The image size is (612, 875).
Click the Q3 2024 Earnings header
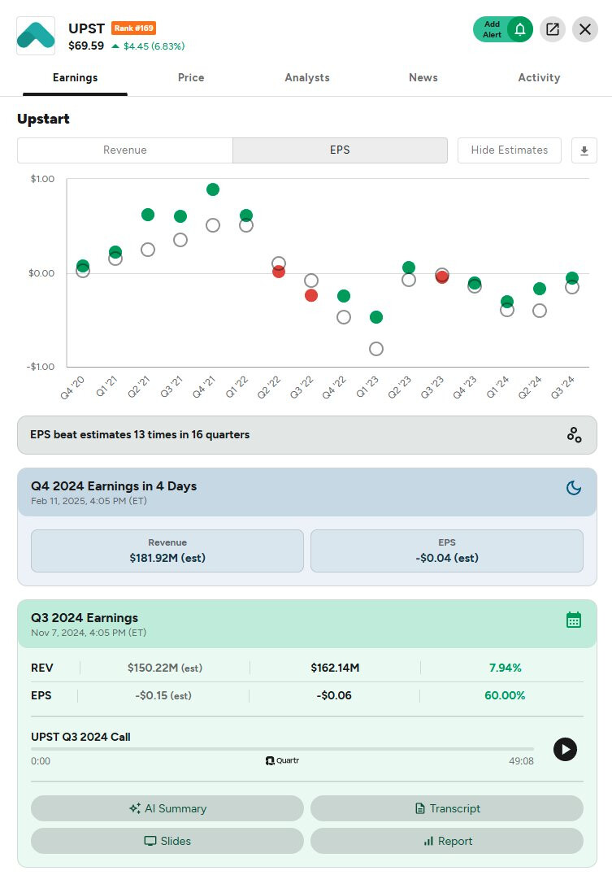tap(307, 624)
